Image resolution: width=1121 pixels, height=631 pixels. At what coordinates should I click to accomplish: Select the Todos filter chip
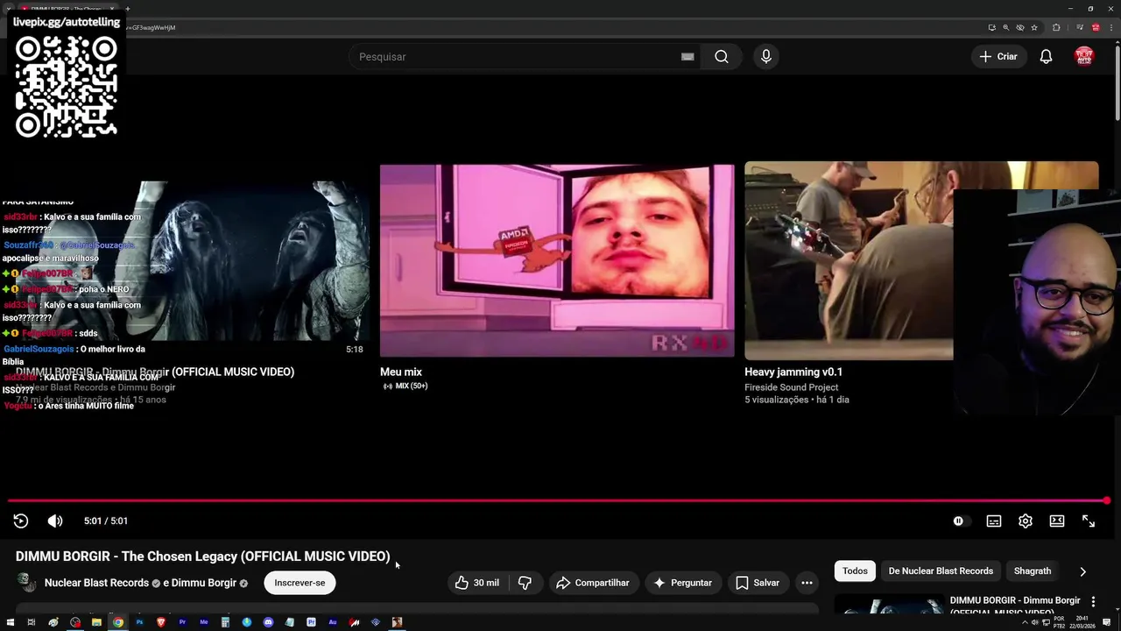855,571
